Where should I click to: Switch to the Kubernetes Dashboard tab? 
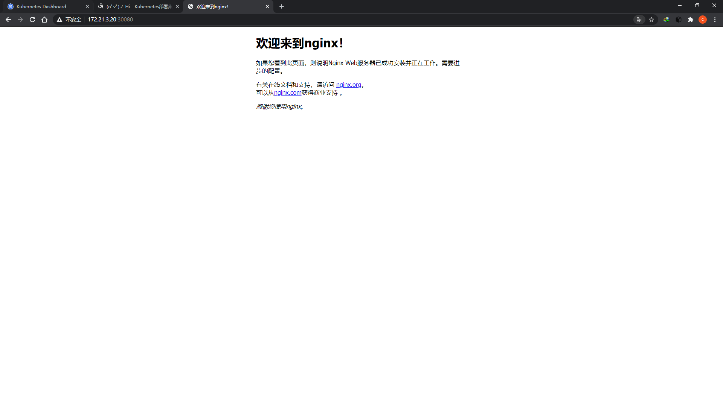48,6
